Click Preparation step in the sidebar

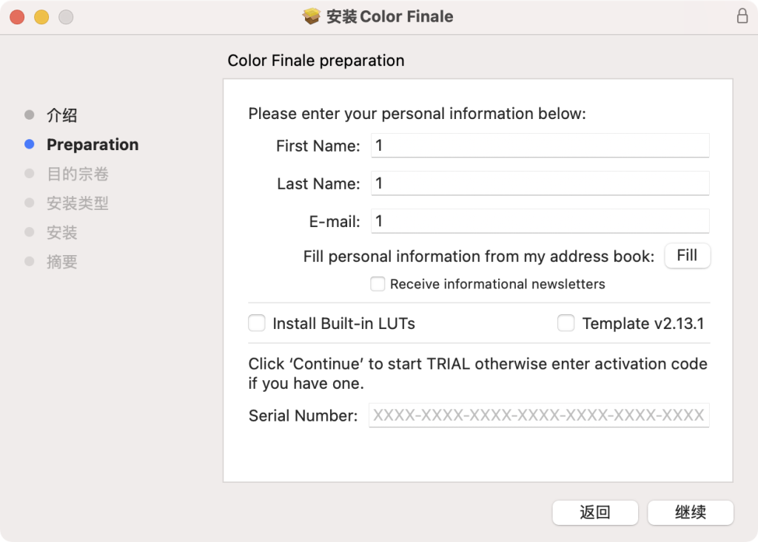[93, 145]
